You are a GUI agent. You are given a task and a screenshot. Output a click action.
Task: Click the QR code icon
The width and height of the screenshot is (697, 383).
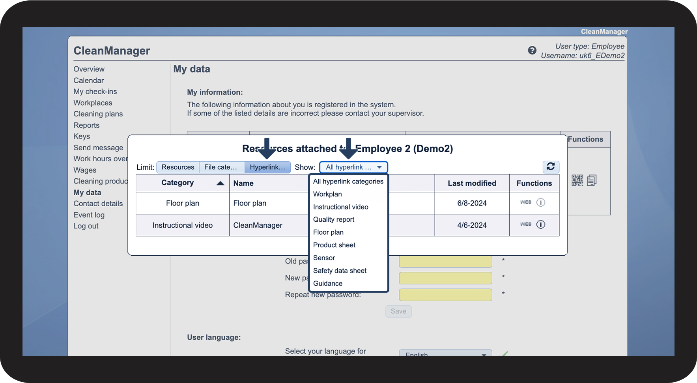point(577,181)
